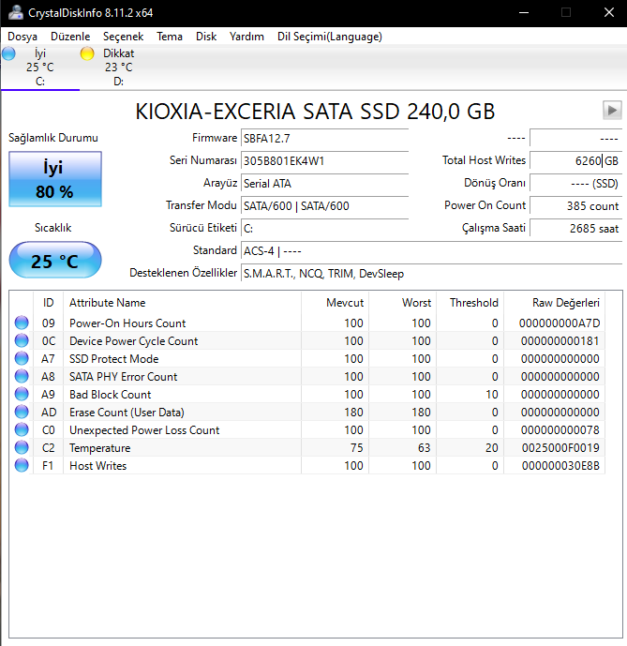Click the Transfer Modu field SATA/600

tap(324, 205)
